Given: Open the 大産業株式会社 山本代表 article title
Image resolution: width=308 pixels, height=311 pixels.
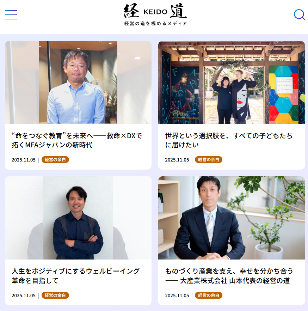Looking at the screenshot, I should coord(229,276).
